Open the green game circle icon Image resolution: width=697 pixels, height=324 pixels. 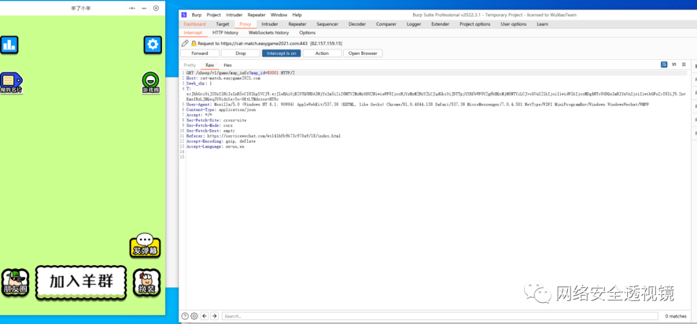[x=151, y=83]
